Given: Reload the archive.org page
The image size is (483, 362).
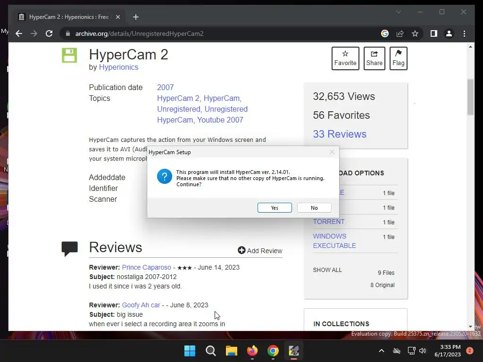Looking at the screenshot, I should tap(49, 33).
